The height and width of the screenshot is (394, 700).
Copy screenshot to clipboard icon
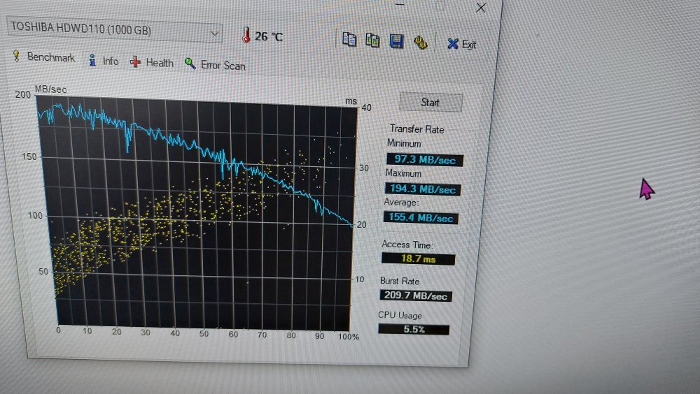coord(372,40)
